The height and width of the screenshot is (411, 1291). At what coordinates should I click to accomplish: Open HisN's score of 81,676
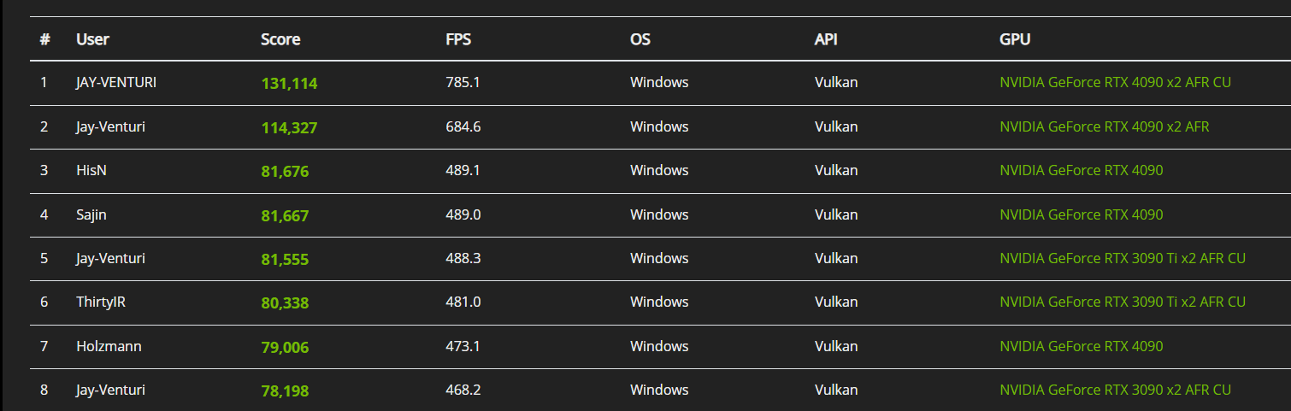285,171
